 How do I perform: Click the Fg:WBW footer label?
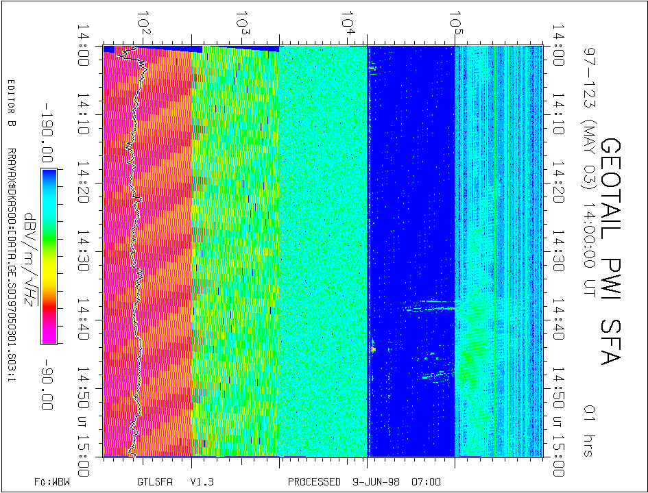point(52,482)
